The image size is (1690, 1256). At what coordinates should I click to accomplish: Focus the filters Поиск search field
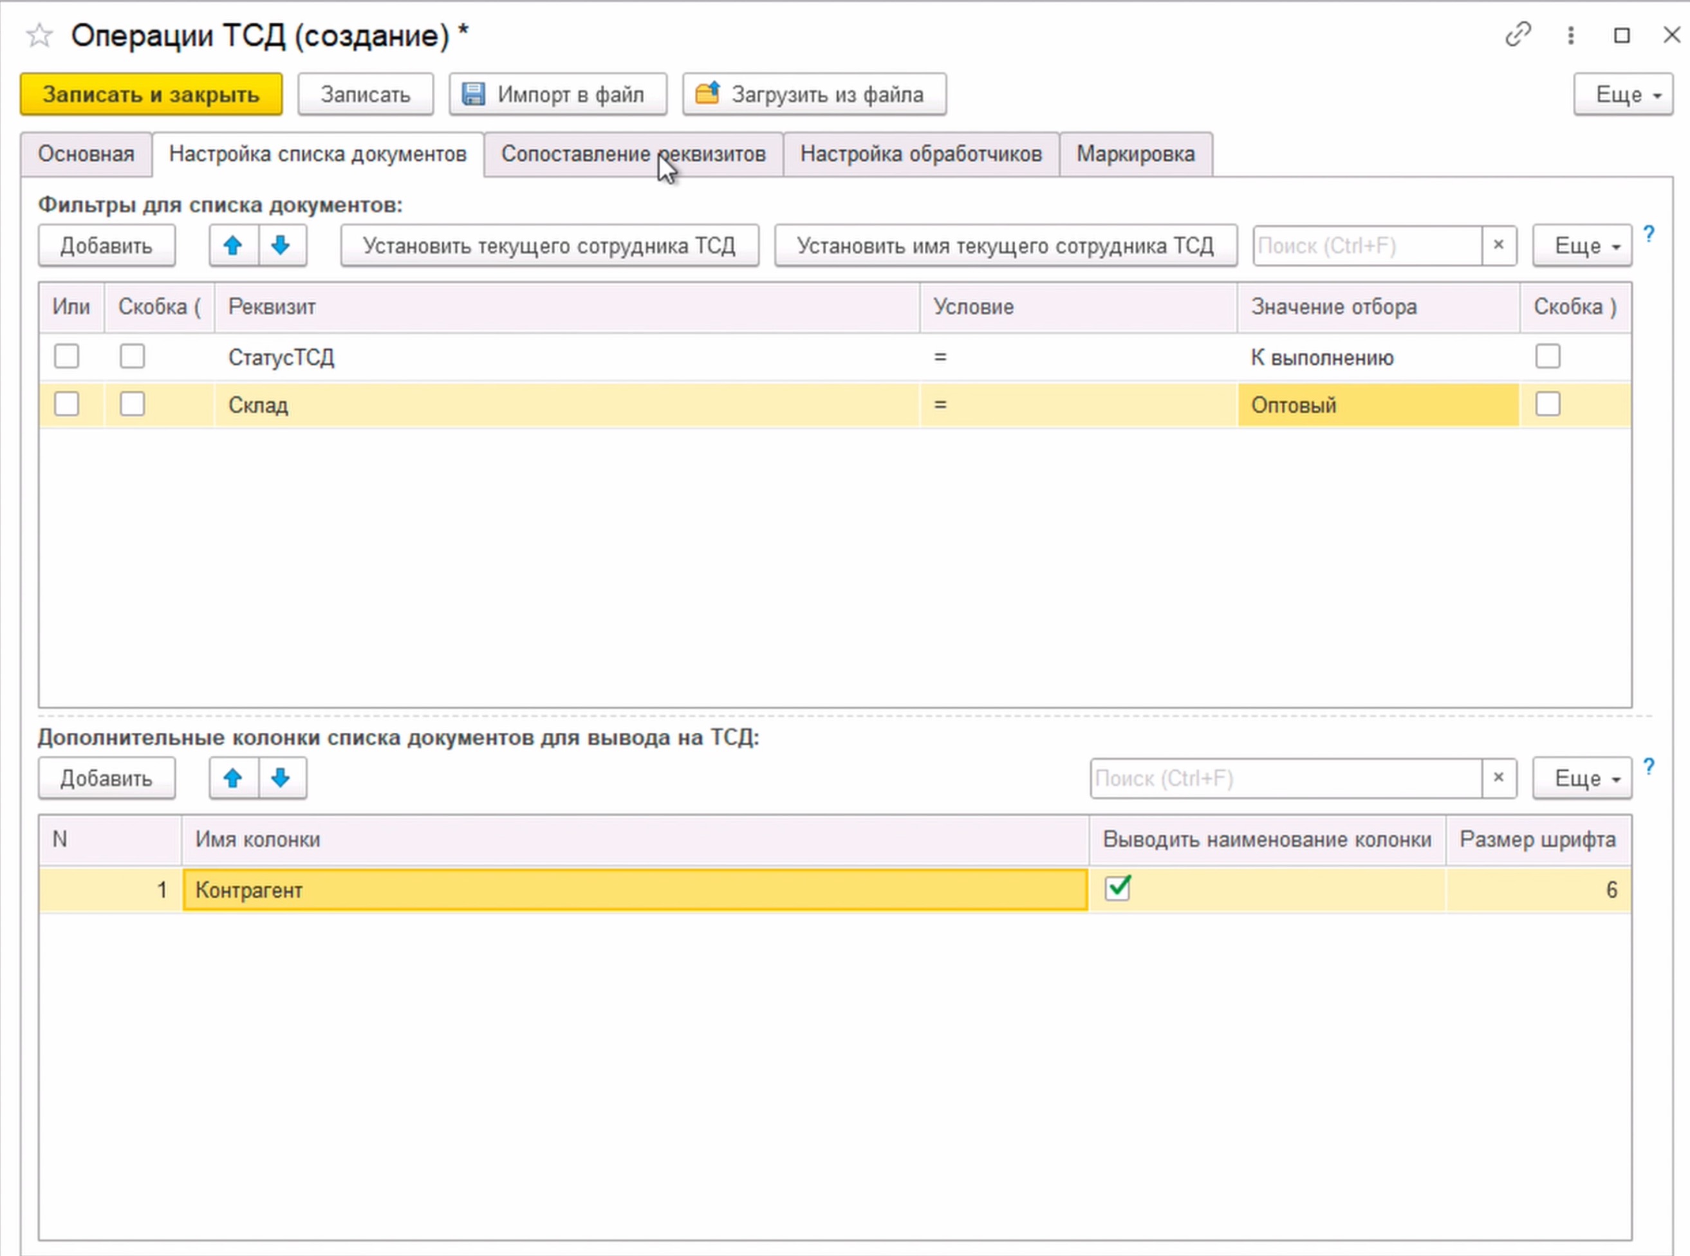click(1367, 246)
